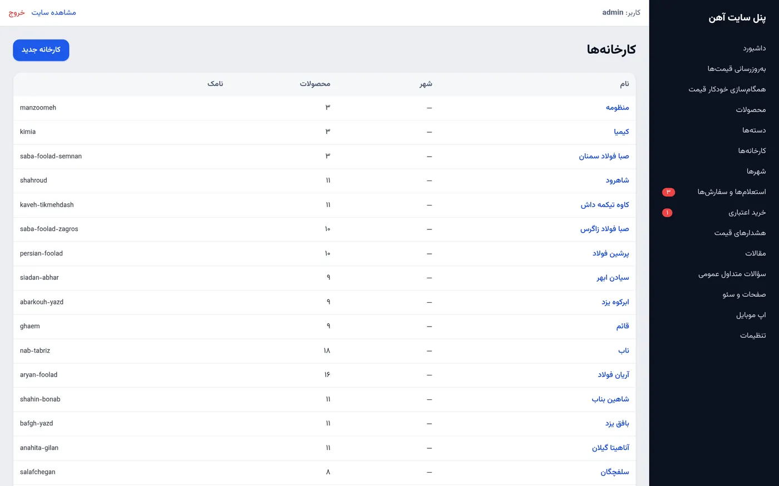Select the slug text abarkouh-yazd
779x486 pixels.
tap(42, 302)
